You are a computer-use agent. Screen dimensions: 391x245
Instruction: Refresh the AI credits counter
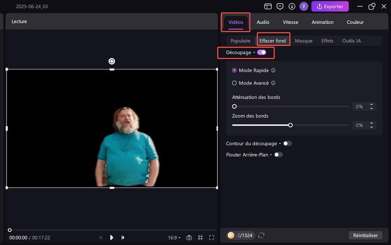click(261, 235)
